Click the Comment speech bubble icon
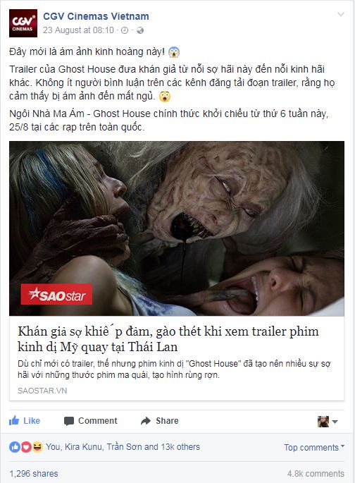The width and height of the screenshot is (355, 483). (x=69, y=421)
